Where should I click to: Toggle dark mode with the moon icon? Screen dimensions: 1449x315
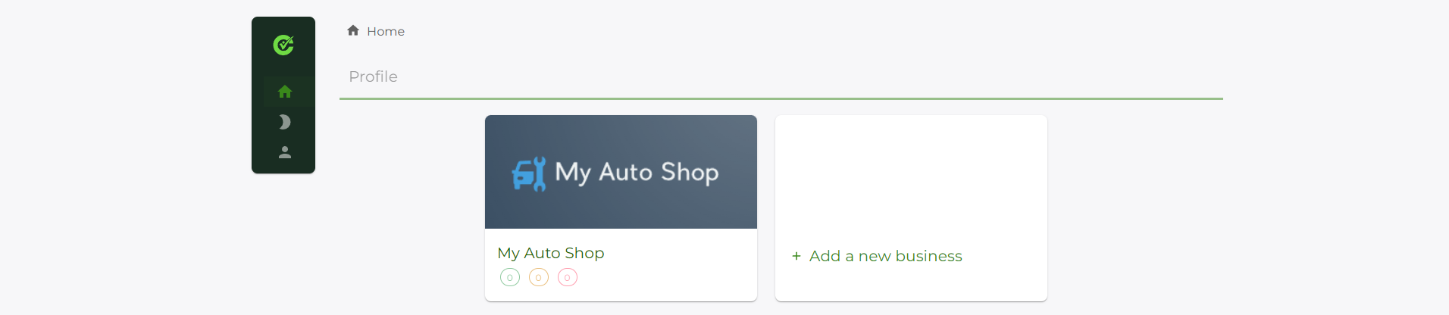point(285,122)
